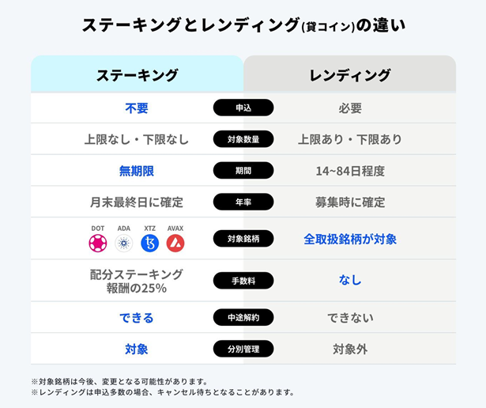The width and height of the screenshot is (486, 408).
Task: Click the blue 不要 text
Action: [137, 108]
